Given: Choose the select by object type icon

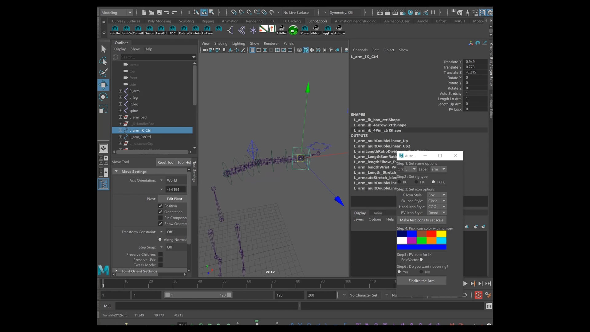Looking at the screenshot, I should [204, 12].
